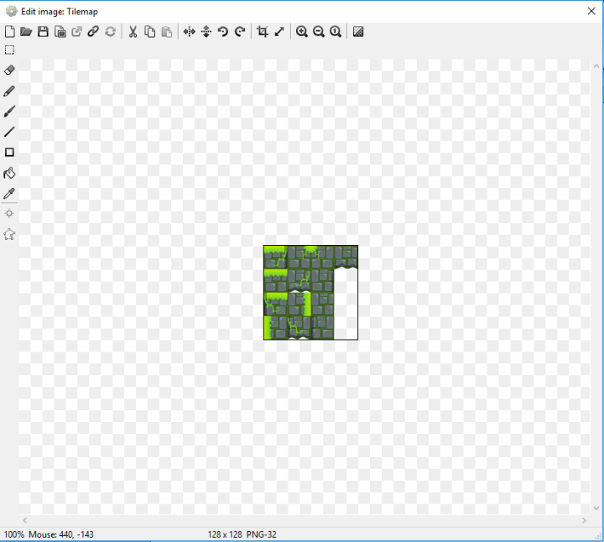Click the collision polygon tool
This screenshot has height=542, width=604.
coord(9,234)
